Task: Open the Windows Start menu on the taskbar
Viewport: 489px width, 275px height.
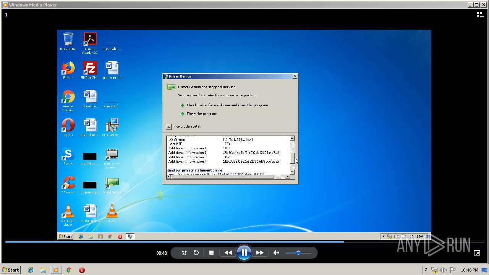Action: [x=10, y=270]
